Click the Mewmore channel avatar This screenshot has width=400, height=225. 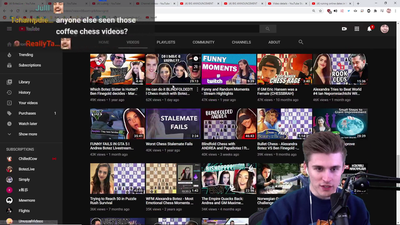tap(9, 201)
